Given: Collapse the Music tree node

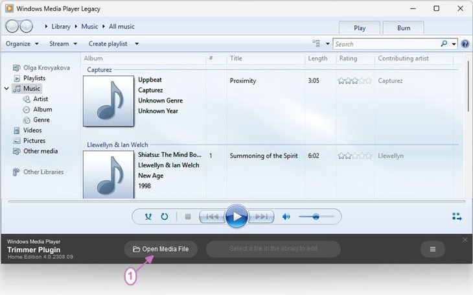Looking at the screenshot, I should coord(6,88).
